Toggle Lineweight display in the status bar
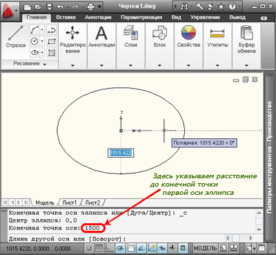This screenshot has height=255, width=276. [172, 248]
